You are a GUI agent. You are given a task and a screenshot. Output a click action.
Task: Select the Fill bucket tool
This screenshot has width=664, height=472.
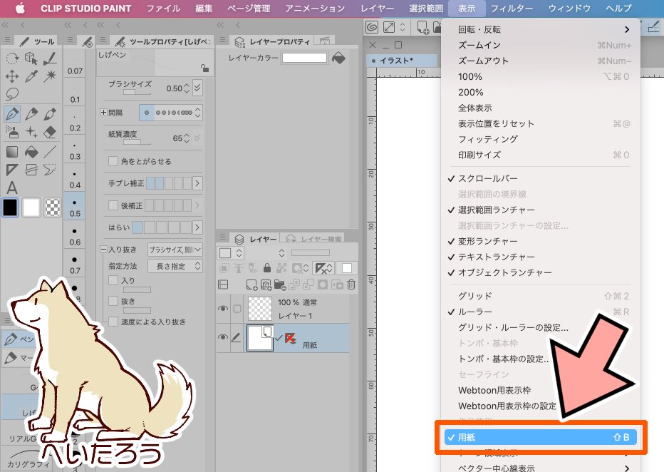point(31,151)
